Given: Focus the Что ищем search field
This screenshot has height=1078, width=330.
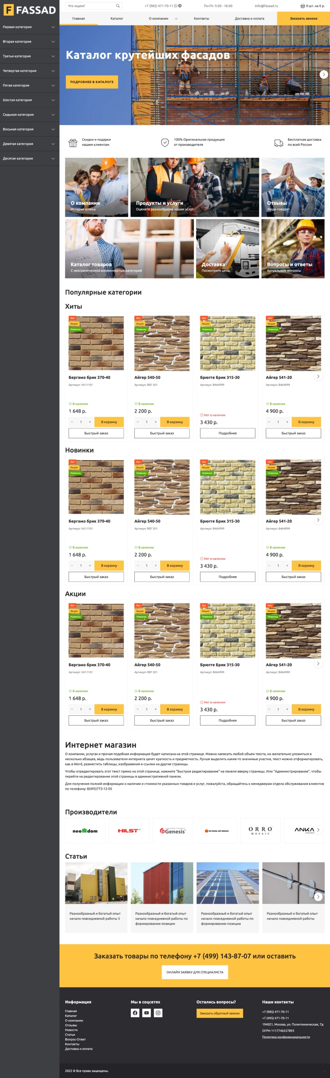Looking at the screenshot, I should pyautogui.click(x=93, y=6).
